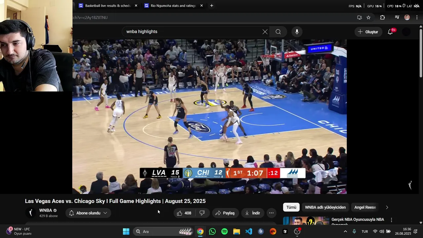423x238 pixels.
Task: Click the video player area
Action: click(x=210, y=116)
